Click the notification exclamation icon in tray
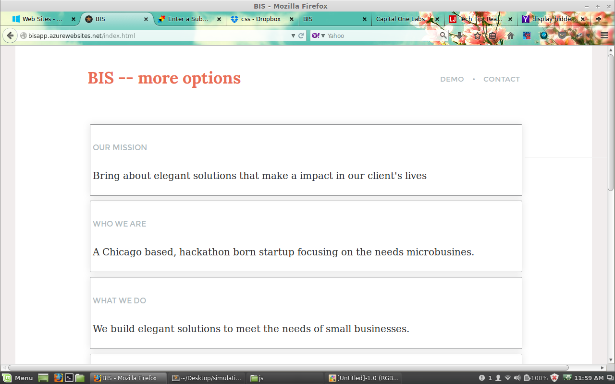The height and width of the screenshot is (384, 615). 482,378
